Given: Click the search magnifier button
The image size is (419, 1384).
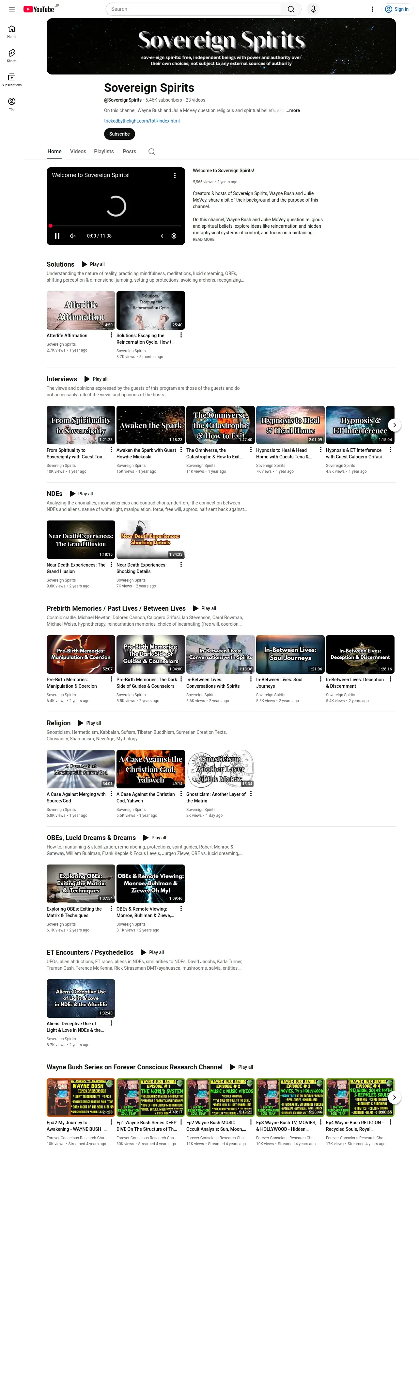Looking at the screenshot, I should pyautogui.click(x=290, y=9).
